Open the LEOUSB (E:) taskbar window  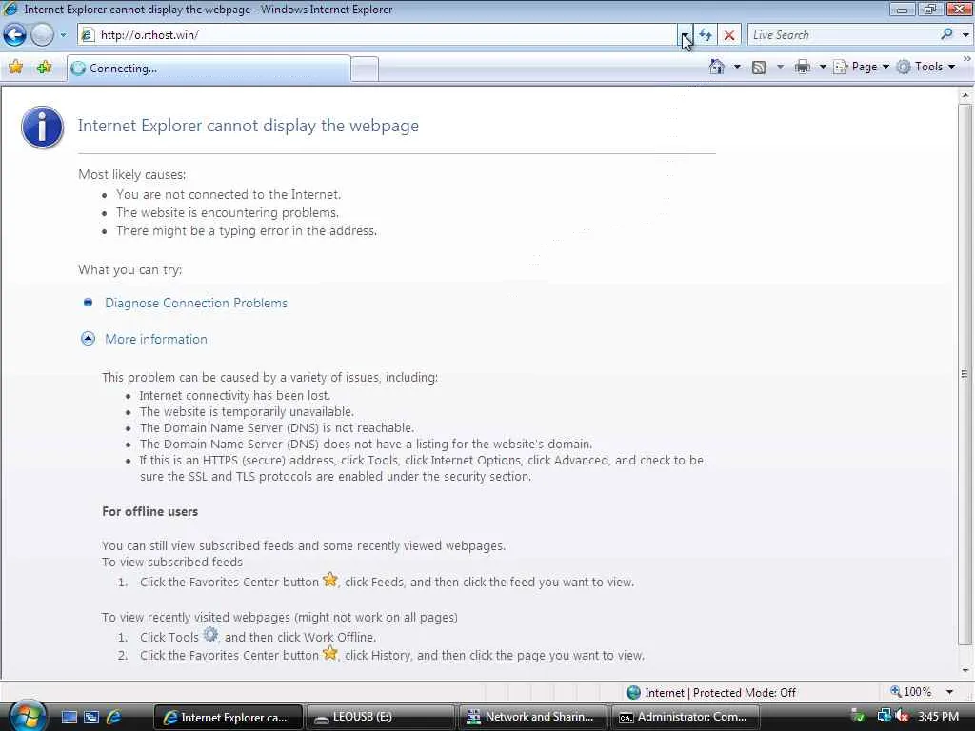[x=381, y=718]
